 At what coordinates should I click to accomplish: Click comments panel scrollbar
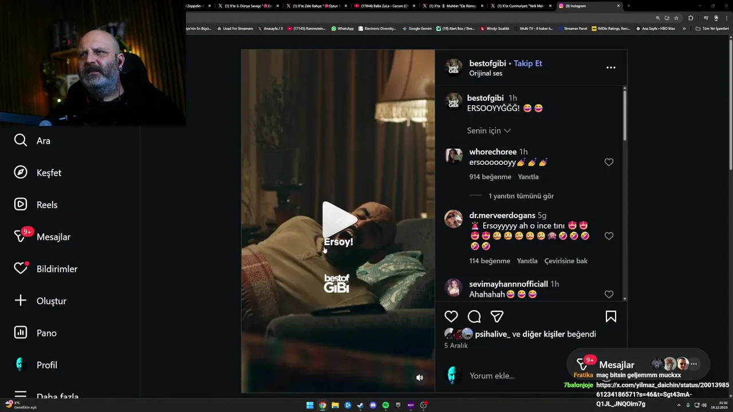pyautogui.click(x=624, y=114)
